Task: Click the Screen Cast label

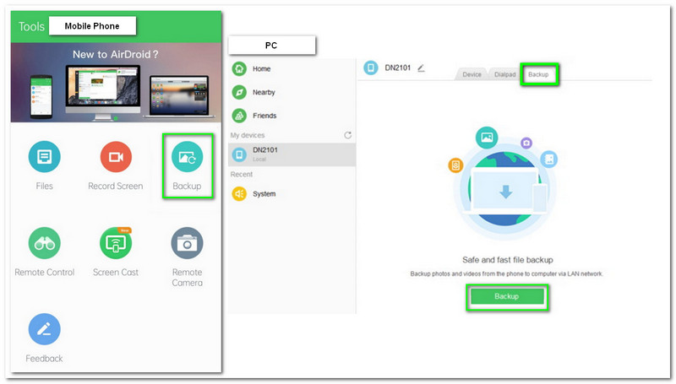Action: tap(116, 272)
